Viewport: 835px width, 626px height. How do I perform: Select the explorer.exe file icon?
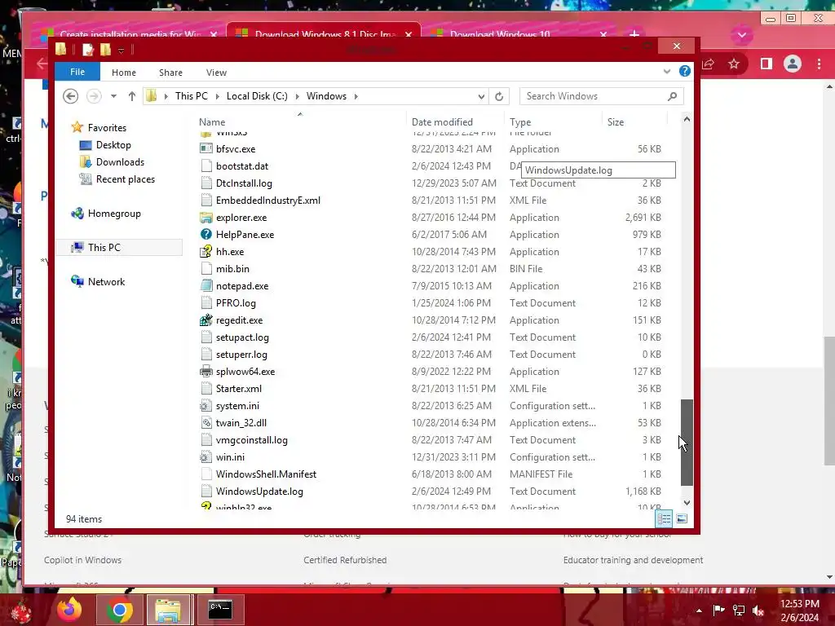(x=206, y=218)
